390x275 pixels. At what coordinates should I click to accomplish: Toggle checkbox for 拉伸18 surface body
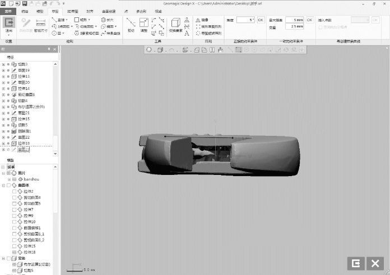[15, 252]
